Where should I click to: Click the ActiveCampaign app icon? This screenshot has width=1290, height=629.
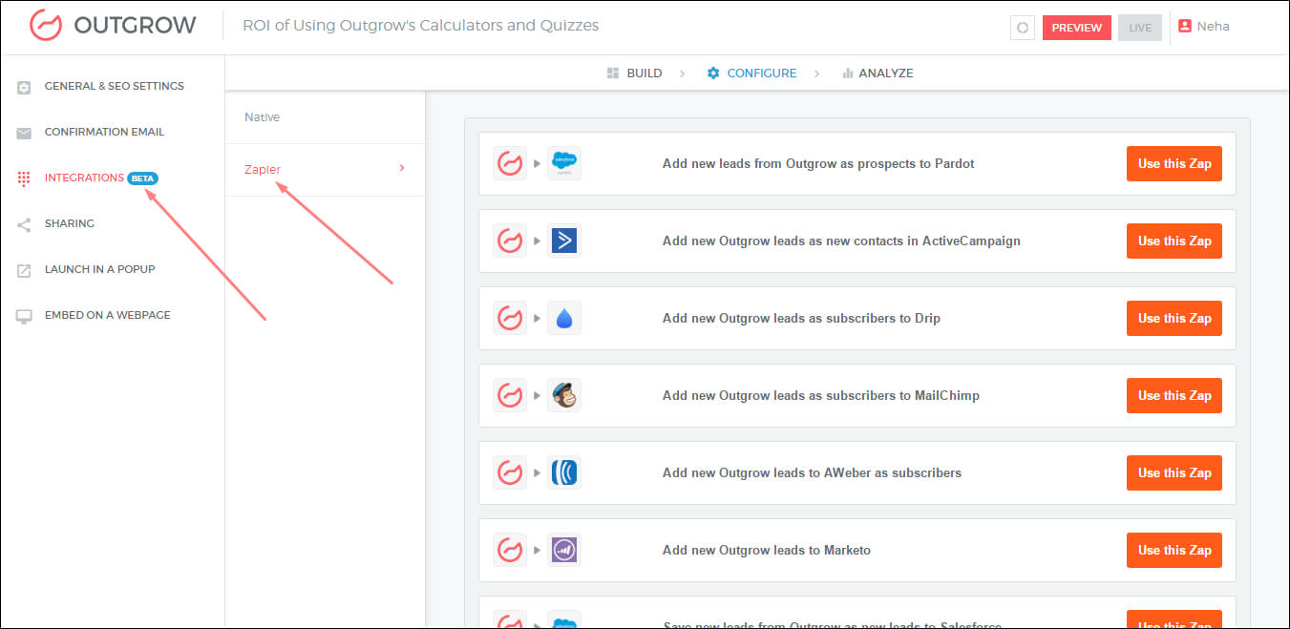click(x=563, y=241)
